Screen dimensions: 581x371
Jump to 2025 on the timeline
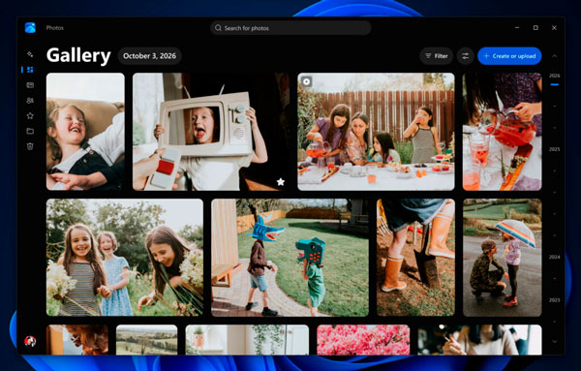[554, 149]
